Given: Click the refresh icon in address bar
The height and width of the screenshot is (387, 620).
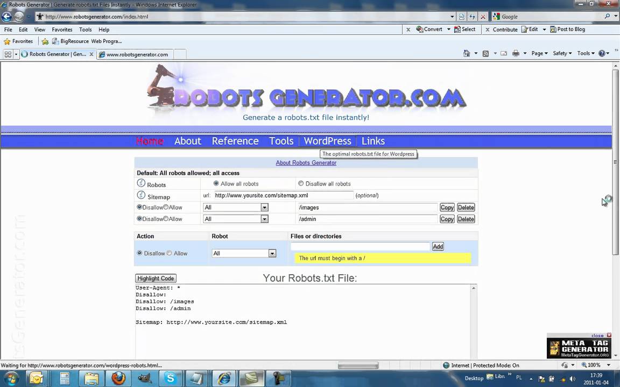Looking at the screenshot, I should [472, 17].
